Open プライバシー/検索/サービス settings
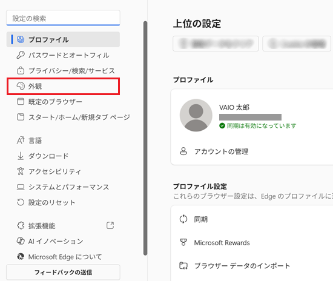 click(63, 70)
